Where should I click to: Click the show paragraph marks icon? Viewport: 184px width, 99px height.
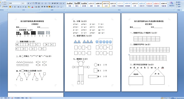pyautogui.click(x=64, y=3)
